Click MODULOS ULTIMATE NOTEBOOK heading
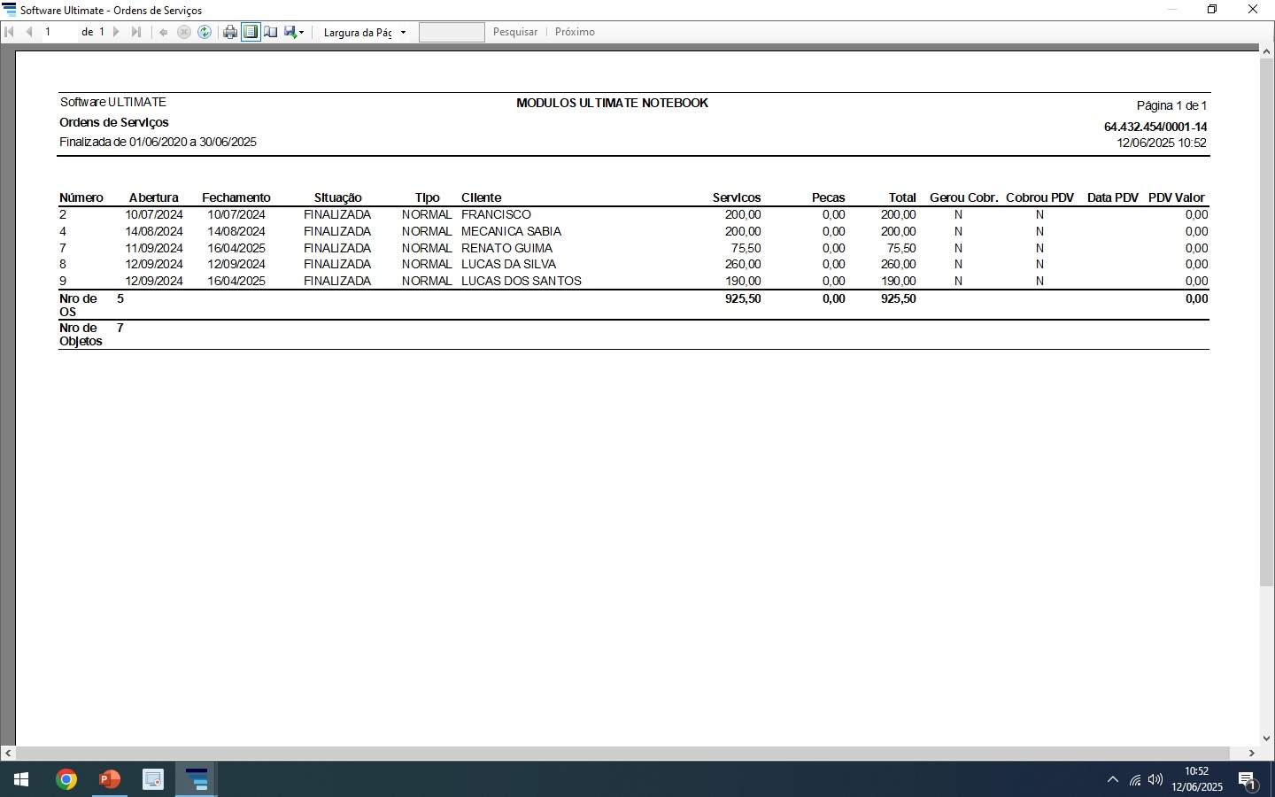 coord(612,103)
